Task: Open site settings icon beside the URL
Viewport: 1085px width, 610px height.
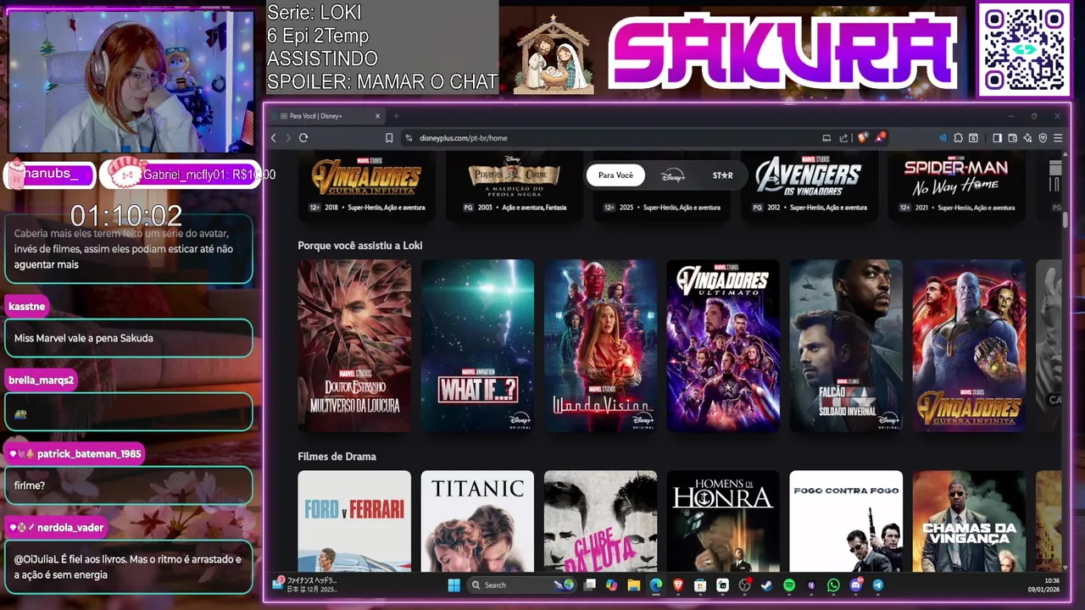Action: click(409, 138)
